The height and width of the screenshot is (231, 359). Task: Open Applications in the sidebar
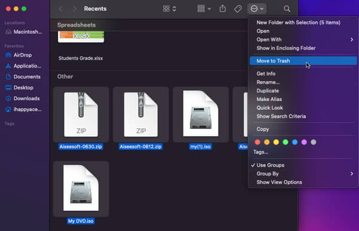click(x=23, y=66)
